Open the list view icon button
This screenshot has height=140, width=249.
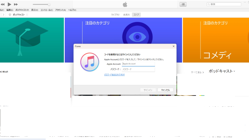tap(183, 4)
